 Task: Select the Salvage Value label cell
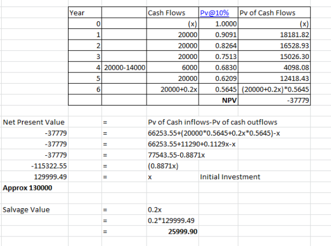[x=26, y=209]
